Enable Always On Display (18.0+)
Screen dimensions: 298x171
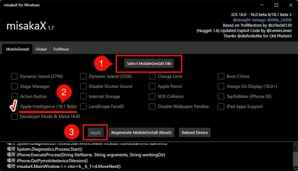pos(221,87)
